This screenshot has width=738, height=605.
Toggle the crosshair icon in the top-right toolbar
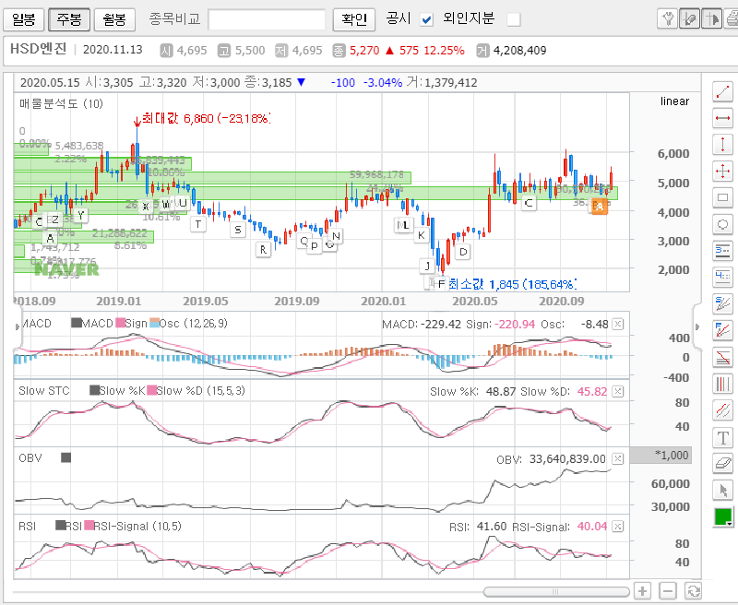[711, 18]
